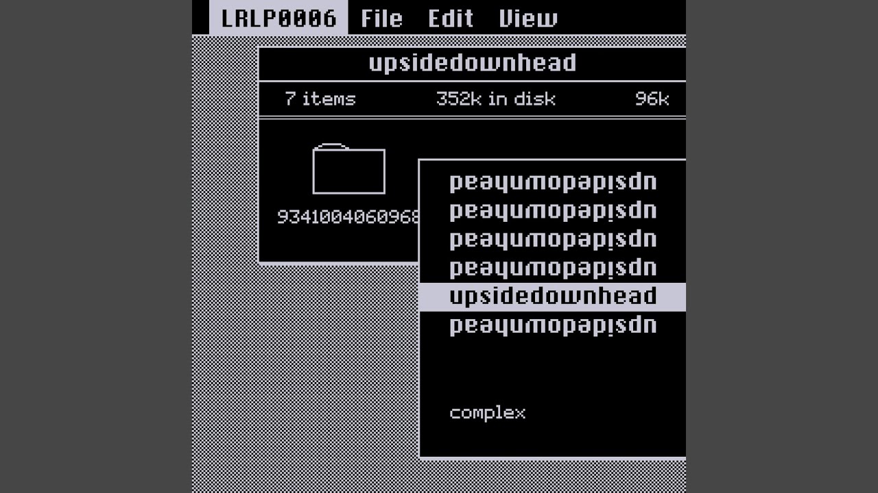Click the 7 items status text
This screenshot has height=493, width=878.
320,99
